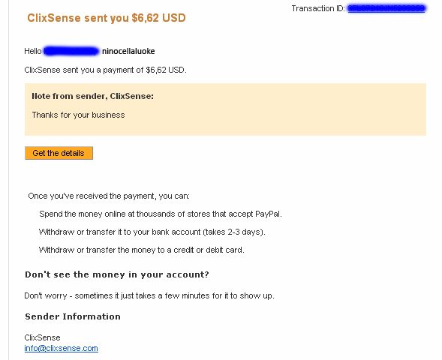This screenshot has width=442, height=360.
Task: Click the credit or debit card line
Action: [x=142, y=250]
